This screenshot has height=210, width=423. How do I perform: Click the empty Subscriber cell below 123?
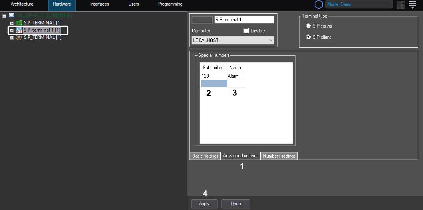(x=213, y=84)
